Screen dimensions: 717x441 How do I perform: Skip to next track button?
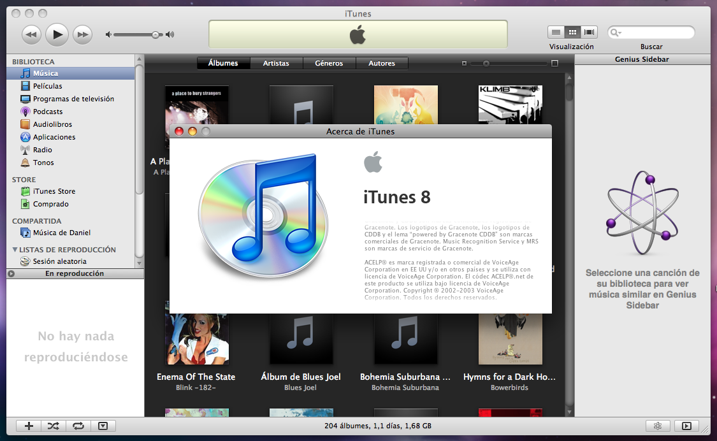(x=83, y=35)
